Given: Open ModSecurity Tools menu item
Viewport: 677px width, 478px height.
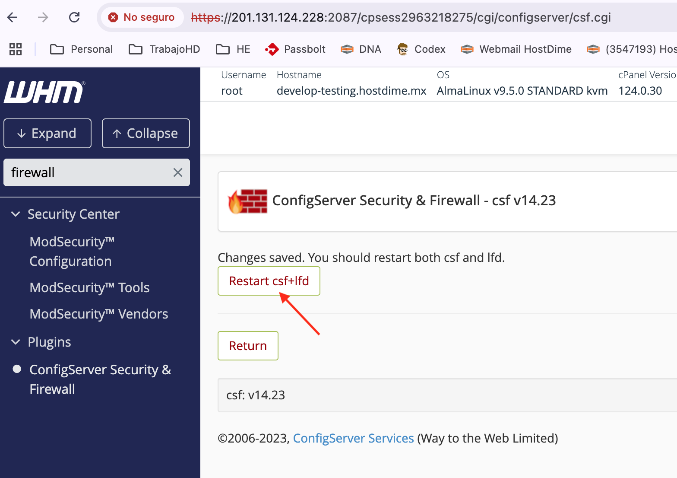Looking at the screenshot, I should (89, 287).
